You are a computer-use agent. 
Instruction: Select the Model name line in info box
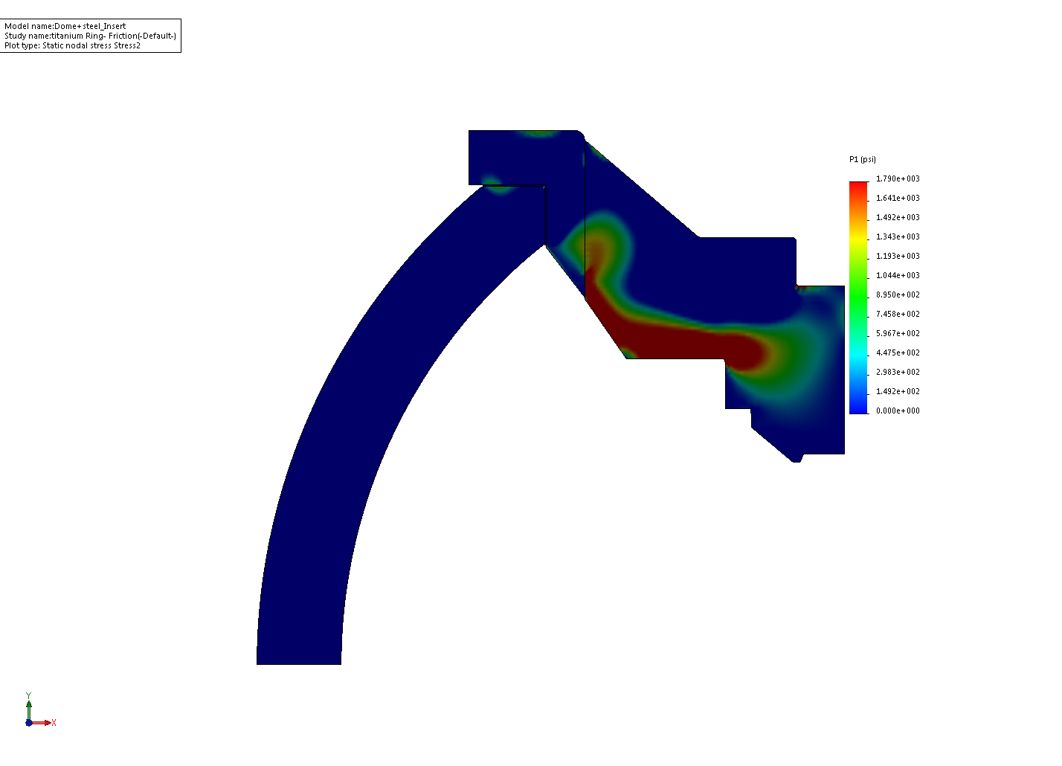(65, 26)
